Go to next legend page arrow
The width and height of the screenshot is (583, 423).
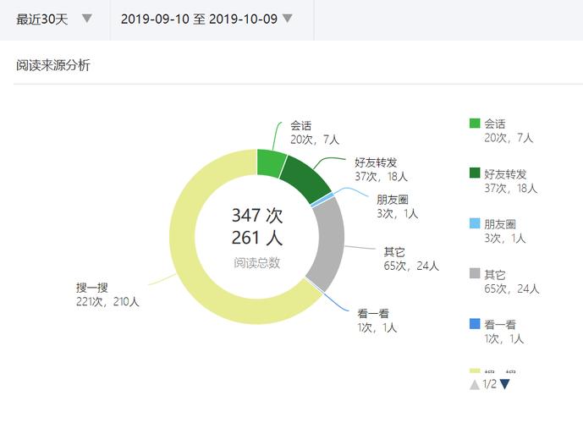coord(504,384)
